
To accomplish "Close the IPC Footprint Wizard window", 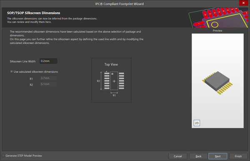I will tap(243, 3).
